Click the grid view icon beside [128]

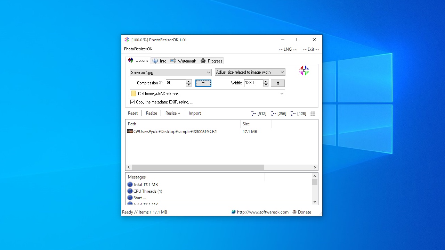coord(313,114)
